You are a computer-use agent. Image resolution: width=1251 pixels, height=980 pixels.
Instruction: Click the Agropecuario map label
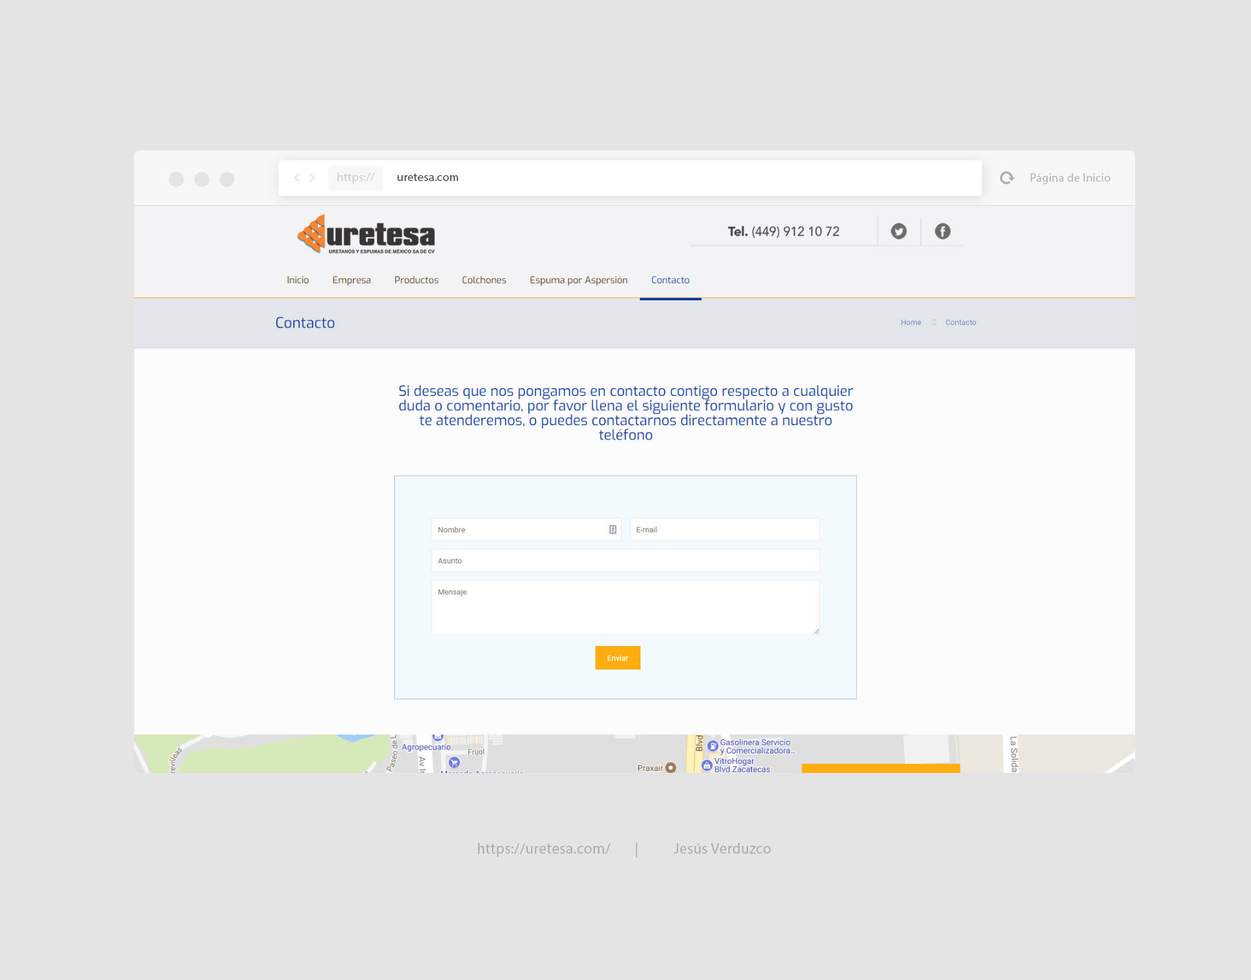pos(426,747)
